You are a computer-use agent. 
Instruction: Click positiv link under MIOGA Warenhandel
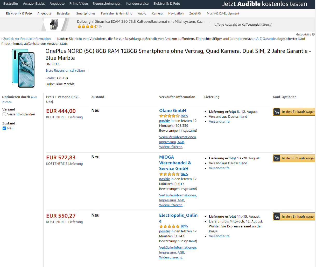pos(164,179)
